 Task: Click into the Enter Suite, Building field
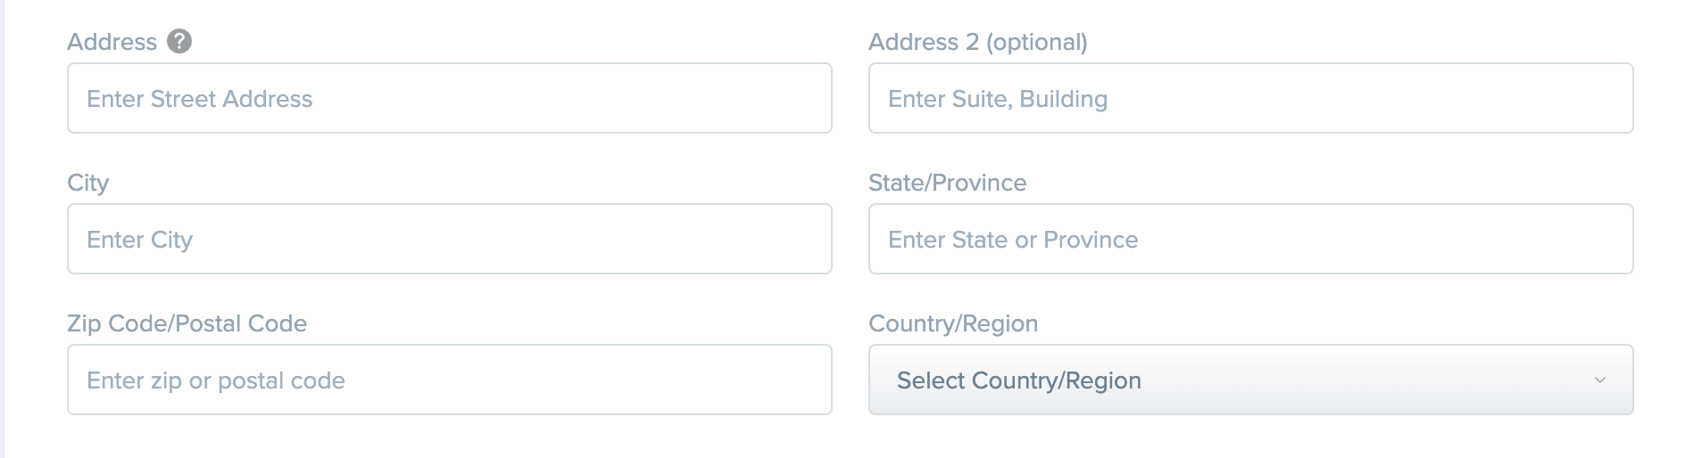pos(1251,98)
